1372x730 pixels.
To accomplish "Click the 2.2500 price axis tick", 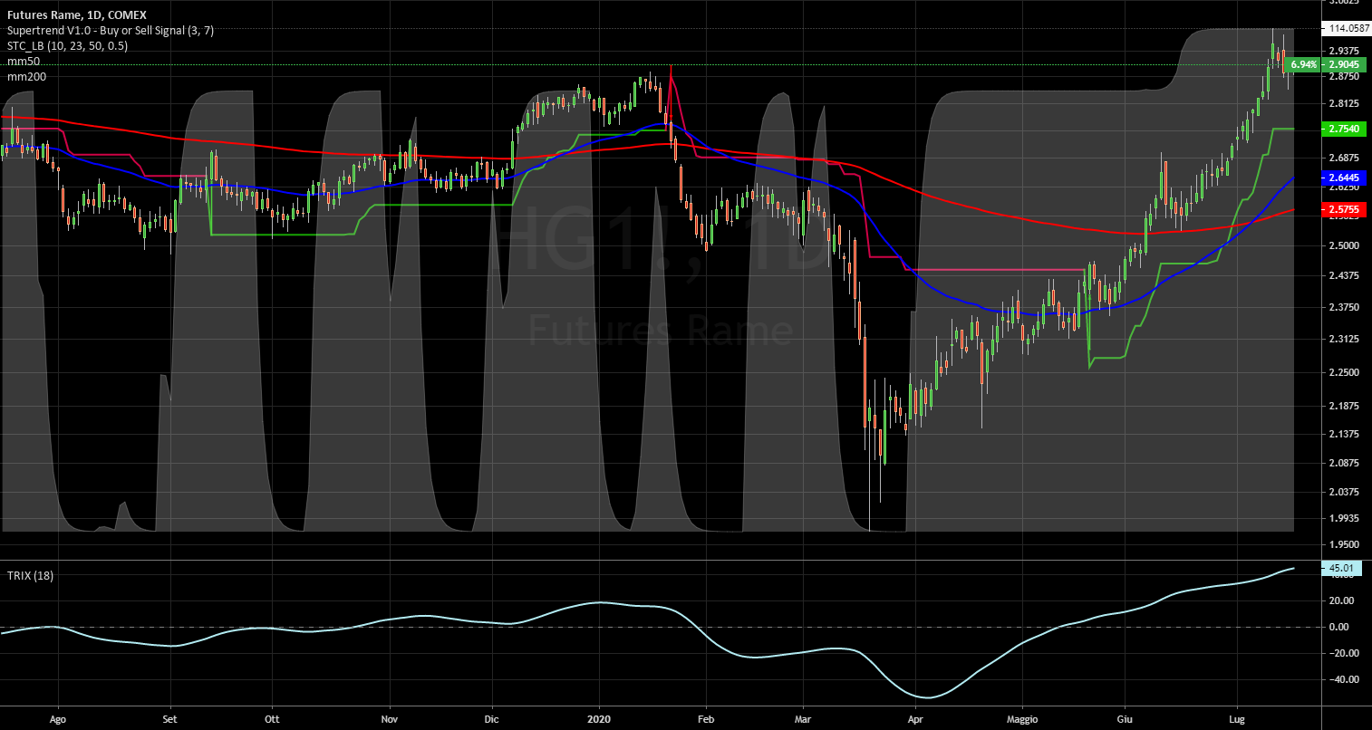I will [1344, 371].
